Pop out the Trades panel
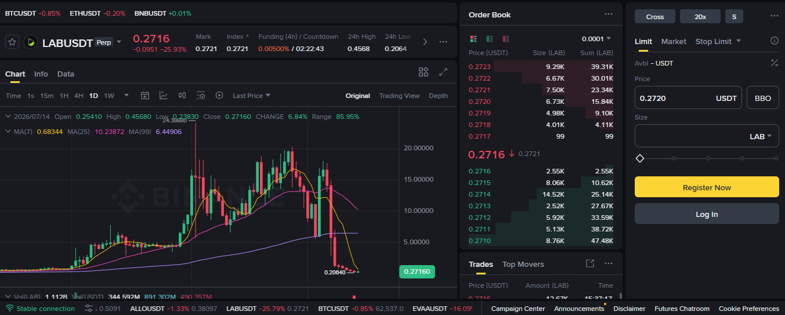 [x=590, y=263]
